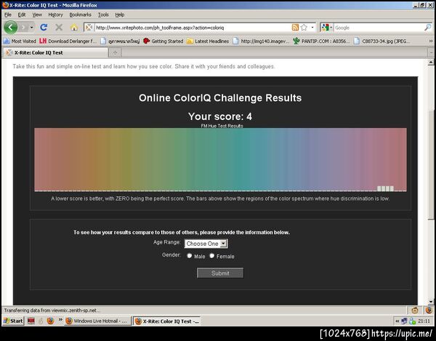Click the white error bars near spectrum end
436x341 pixels.
[385, 188]
